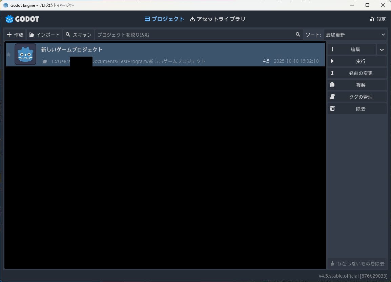This screenshot has height=282, width=391.
Task: Click the folder icon beside the project path
Action: (x=44, y=61)
